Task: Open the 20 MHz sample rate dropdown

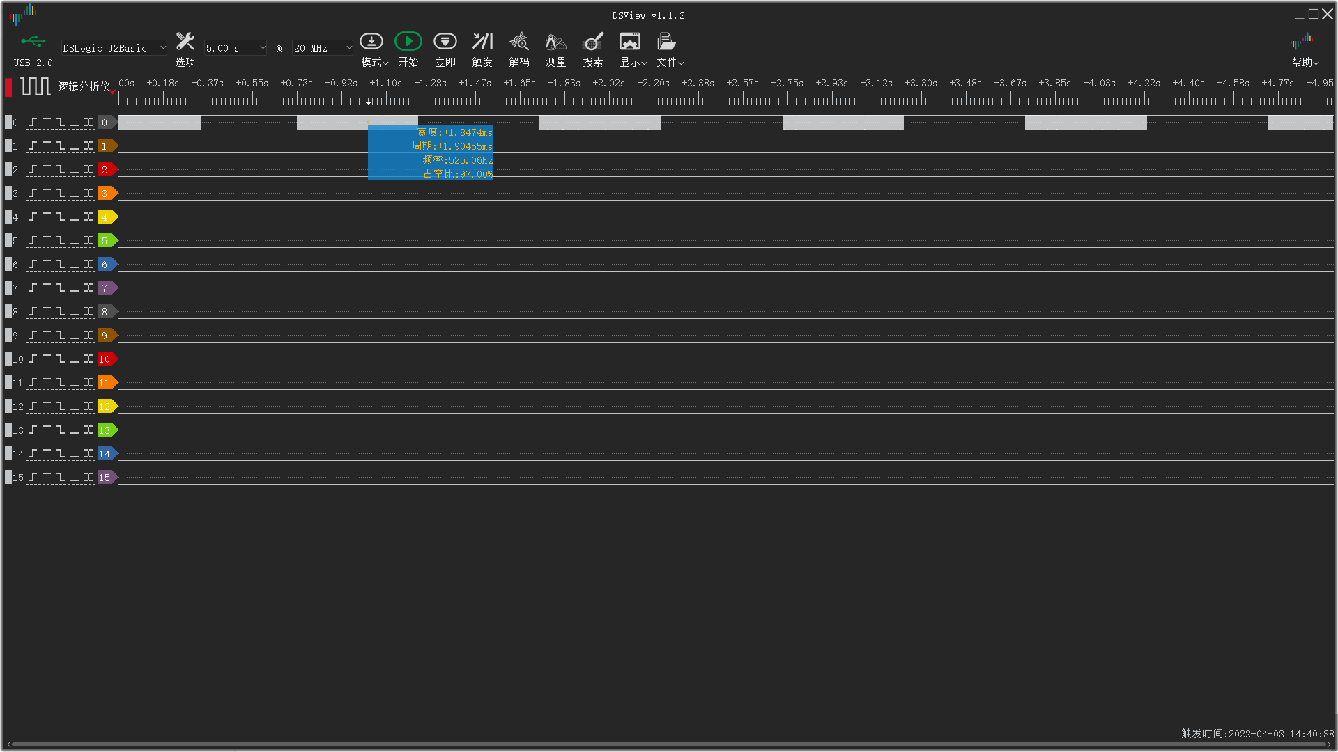Action: (x=323, y=48)
